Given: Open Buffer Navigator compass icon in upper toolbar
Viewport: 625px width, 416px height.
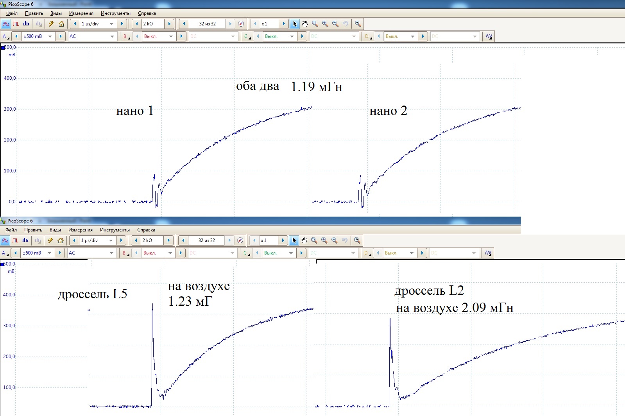Looking at the screenshot, I should point(241,24).
